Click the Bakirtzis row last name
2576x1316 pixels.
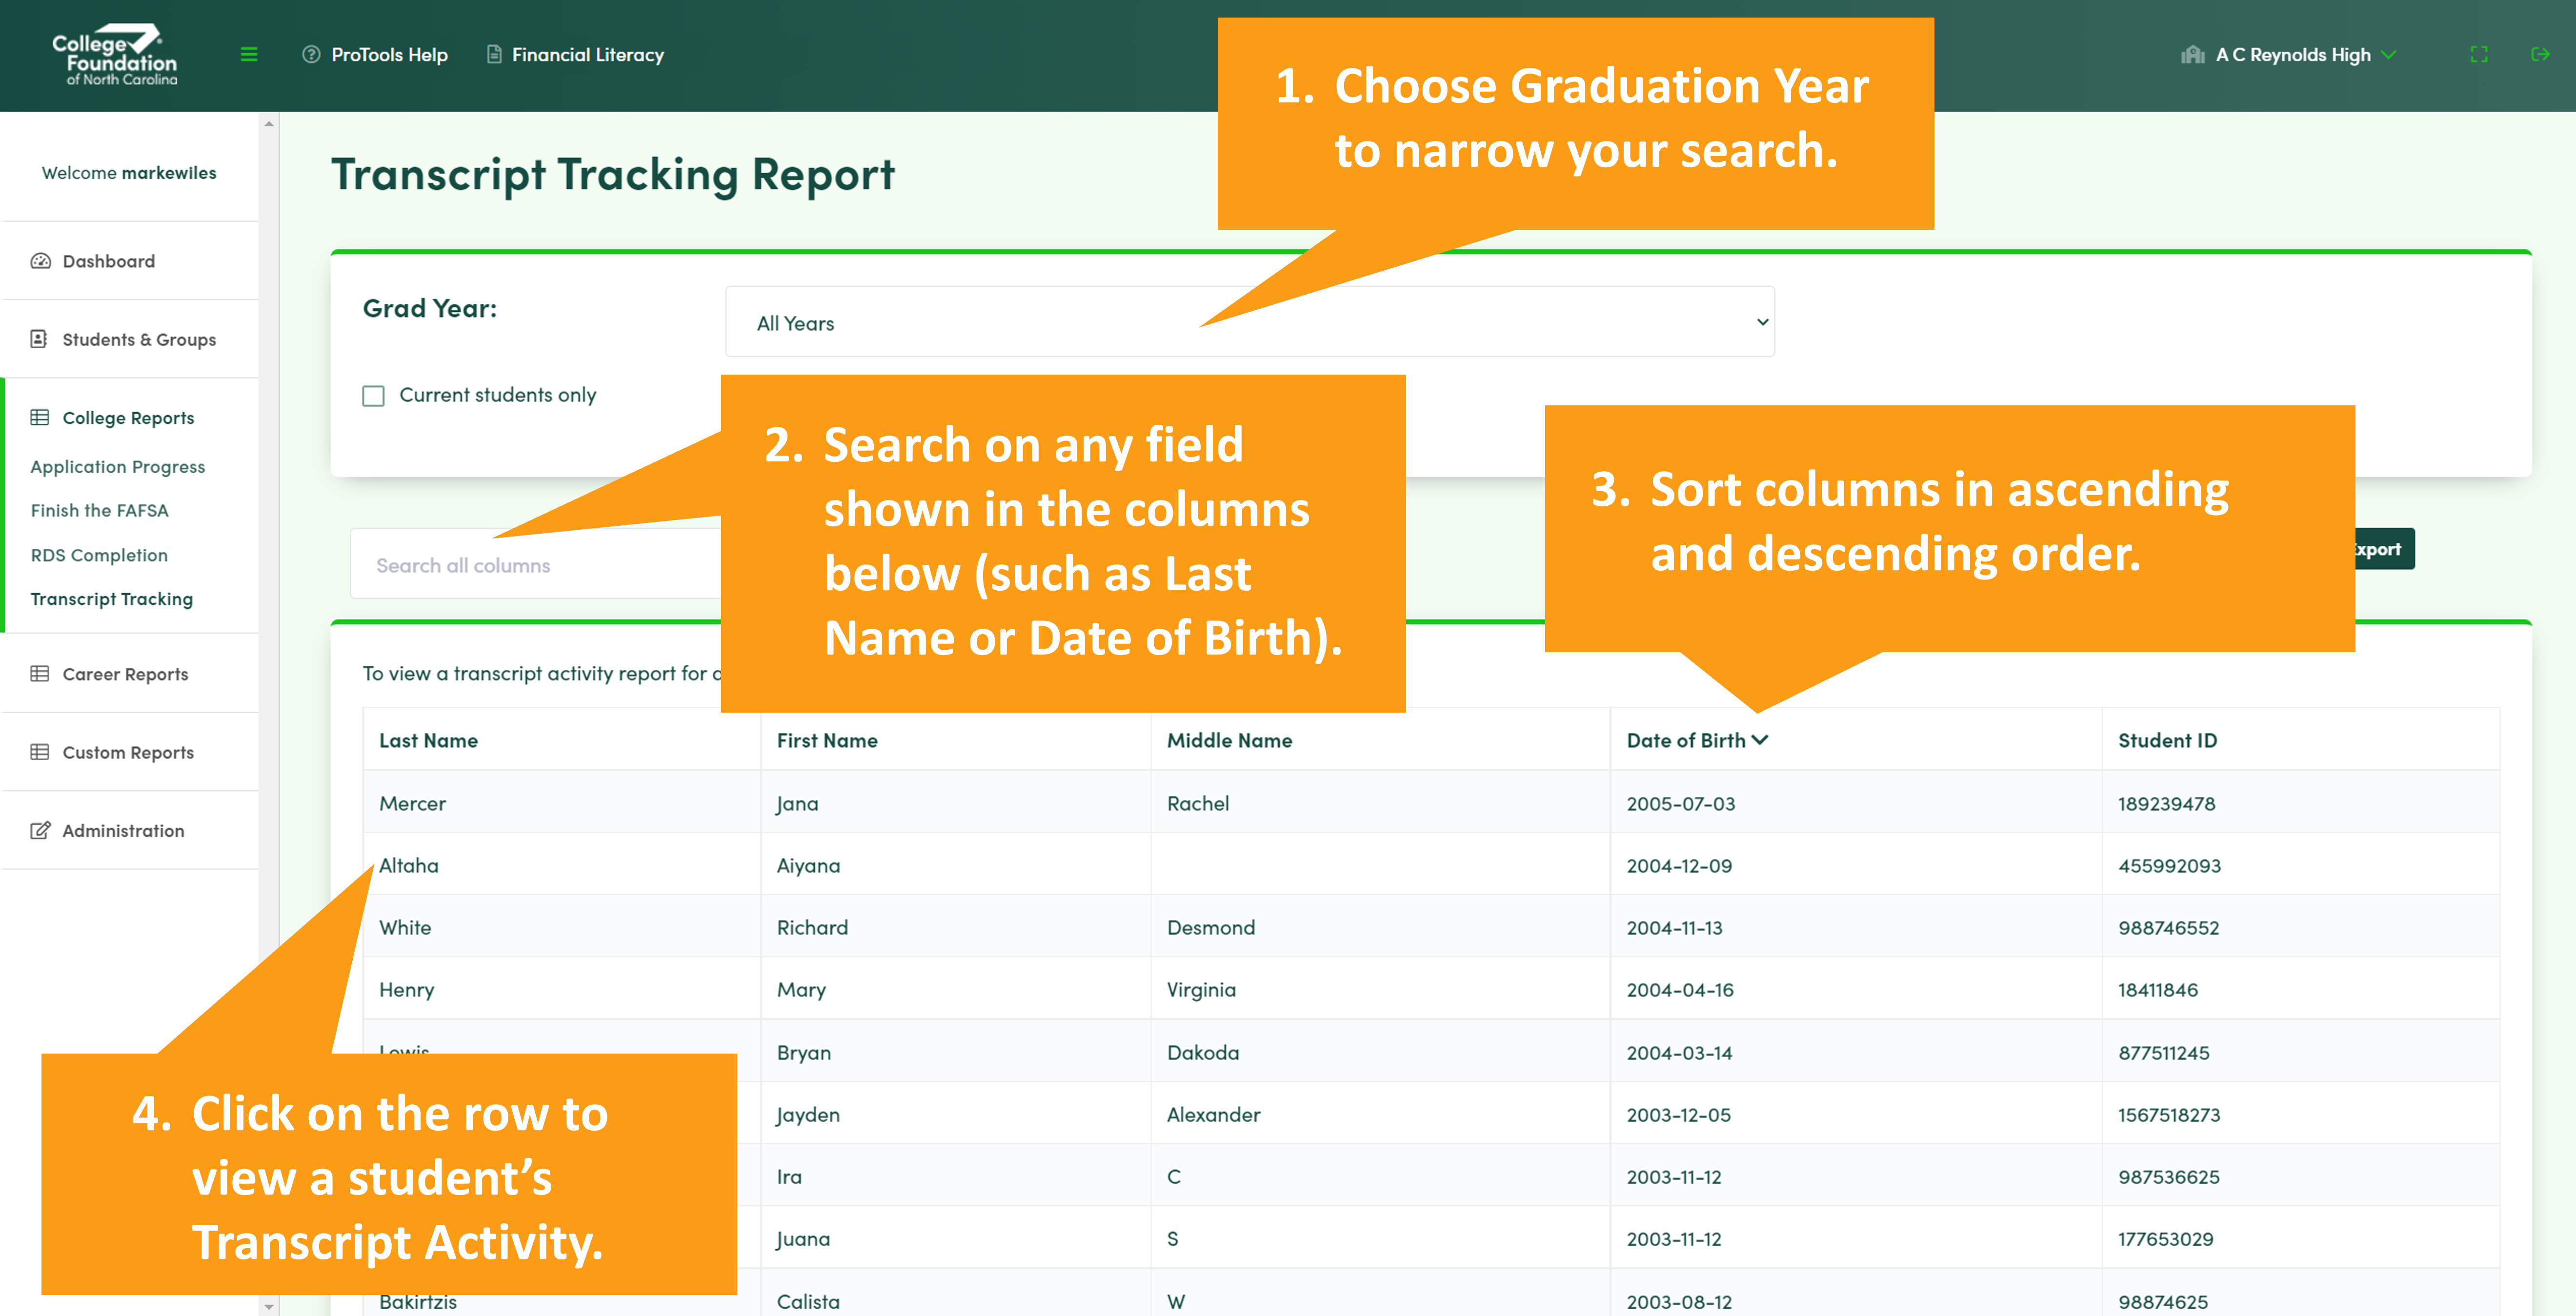point(418,1301)
